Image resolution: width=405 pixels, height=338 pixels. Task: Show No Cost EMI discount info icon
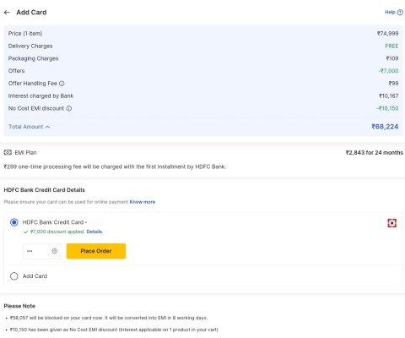[69, 108]
